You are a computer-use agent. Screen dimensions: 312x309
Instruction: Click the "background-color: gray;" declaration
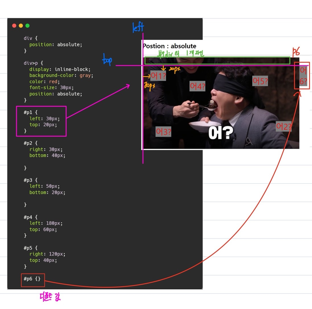tap(61, 75)
